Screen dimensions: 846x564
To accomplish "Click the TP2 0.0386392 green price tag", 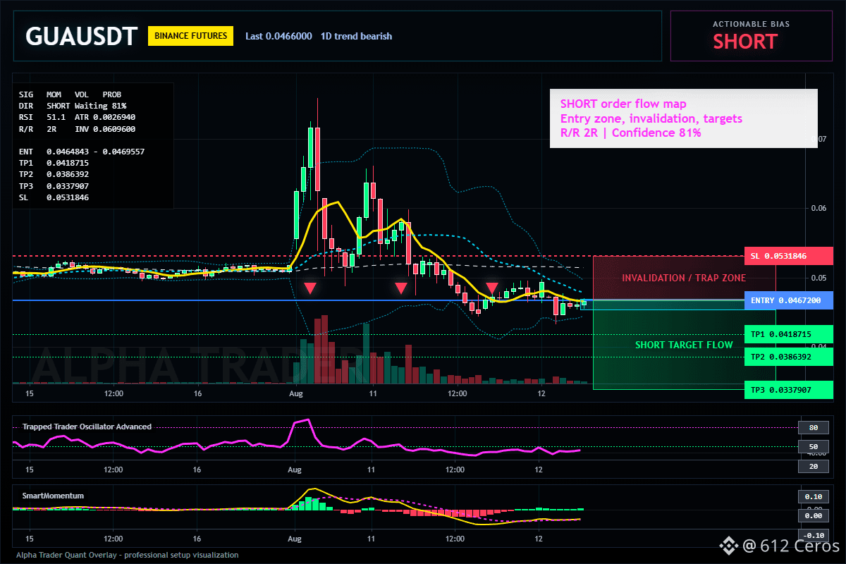I will [x=789, y=357].
